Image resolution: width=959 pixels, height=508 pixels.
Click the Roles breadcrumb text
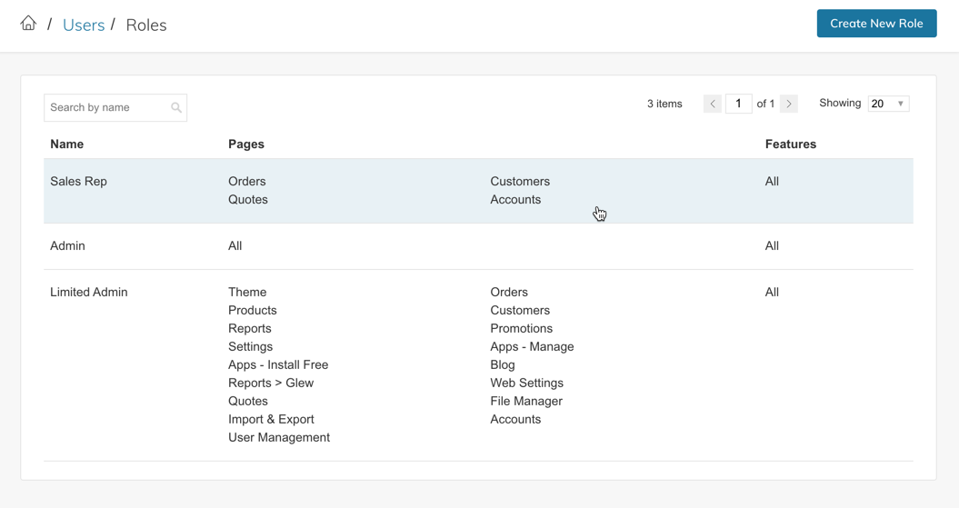tap(146, 25)
